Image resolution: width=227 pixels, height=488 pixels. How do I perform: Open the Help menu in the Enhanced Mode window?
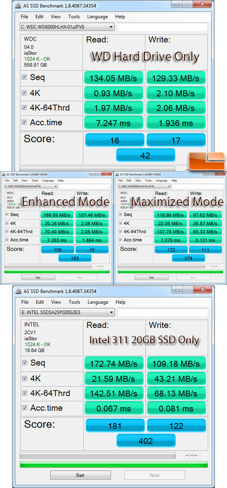60,181
